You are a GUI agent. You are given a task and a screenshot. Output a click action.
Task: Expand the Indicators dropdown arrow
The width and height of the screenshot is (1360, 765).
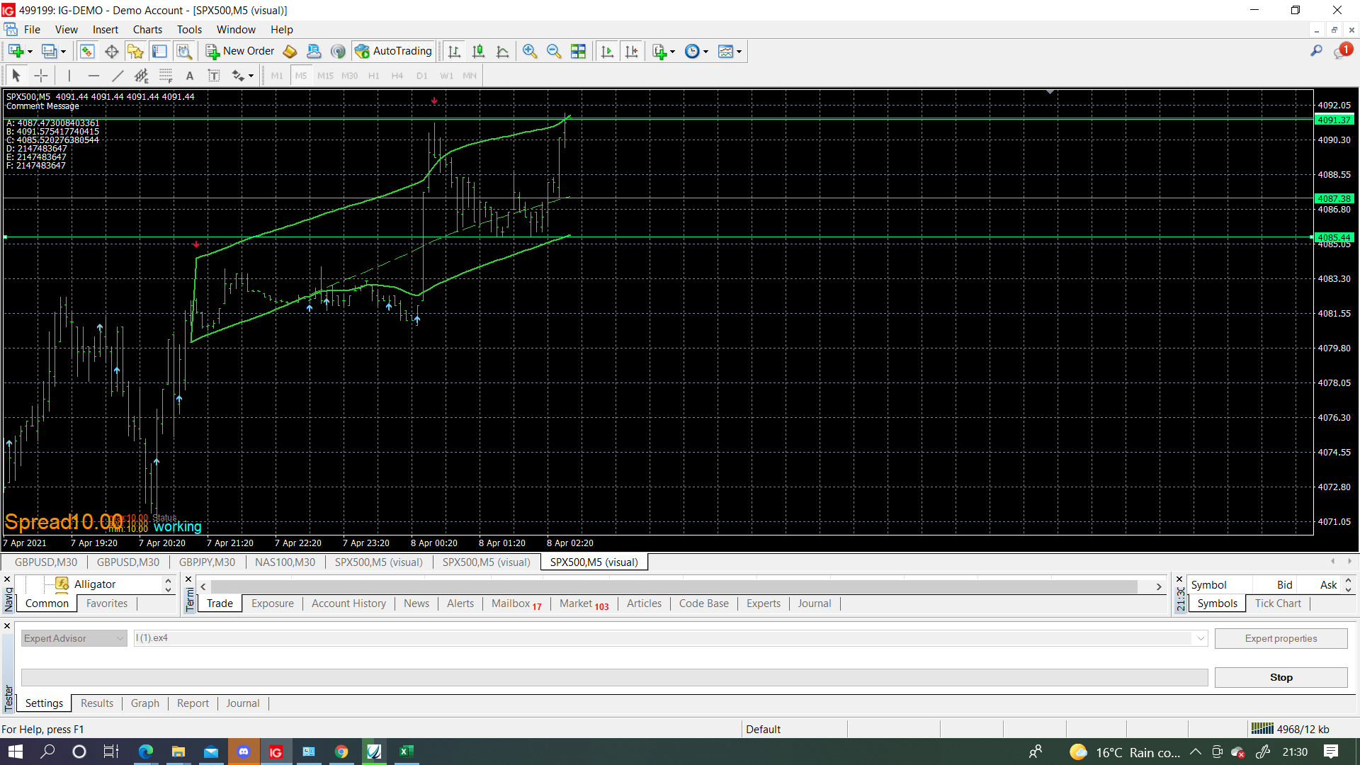[672, 51]
